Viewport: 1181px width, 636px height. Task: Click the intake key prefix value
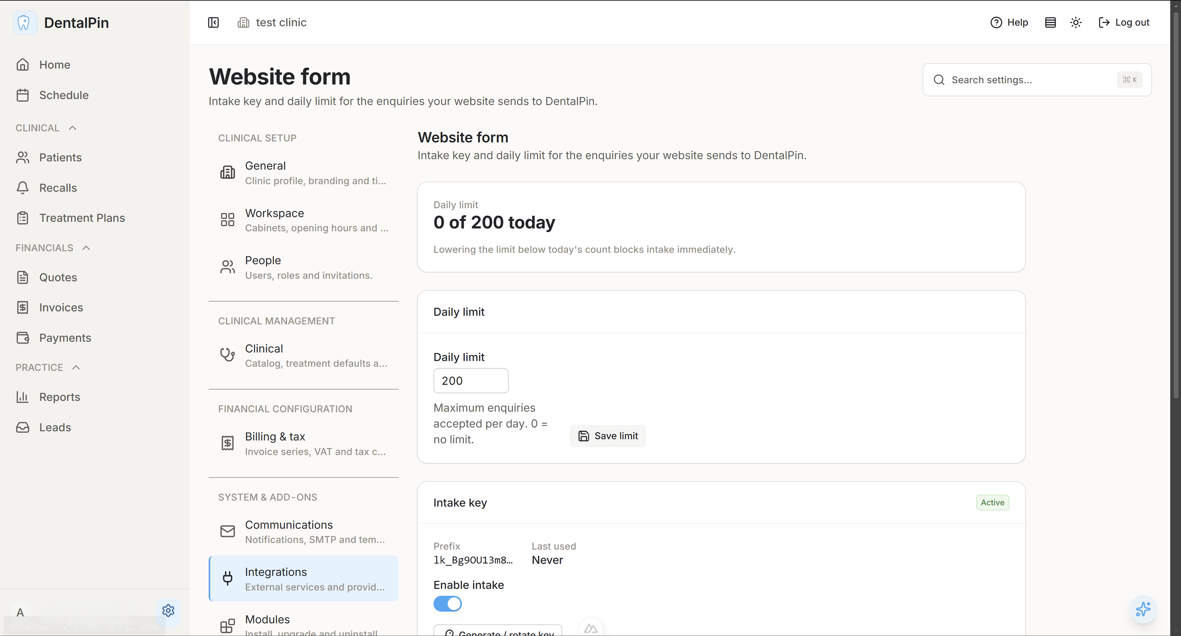pos(473,560)
